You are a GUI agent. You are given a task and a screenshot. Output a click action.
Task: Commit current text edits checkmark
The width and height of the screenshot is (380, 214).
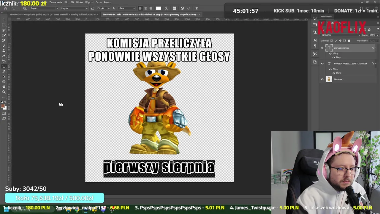(x=189, y=8)
